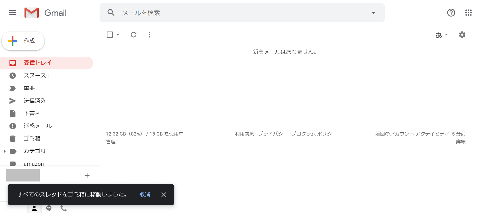
Task: Open the 送信済み folder
Action: [35, 101]
